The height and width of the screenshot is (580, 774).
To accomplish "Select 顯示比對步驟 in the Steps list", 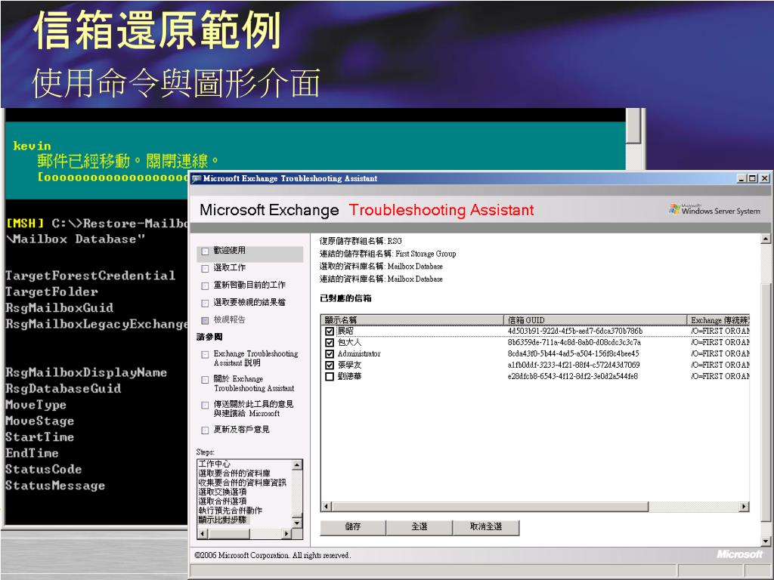I will [222, 520].
